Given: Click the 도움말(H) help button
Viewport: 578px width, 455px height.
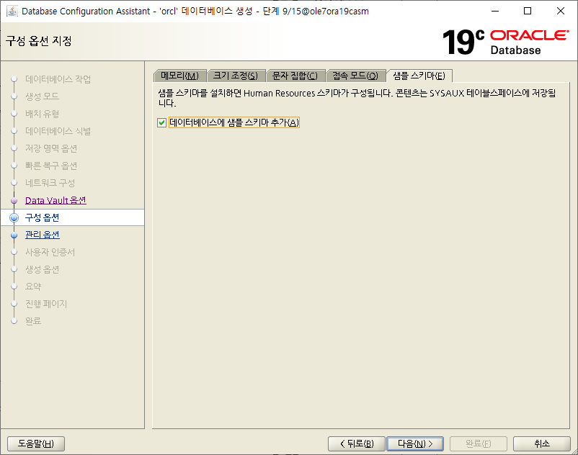Looking at the screenshot, I should 36,443.
